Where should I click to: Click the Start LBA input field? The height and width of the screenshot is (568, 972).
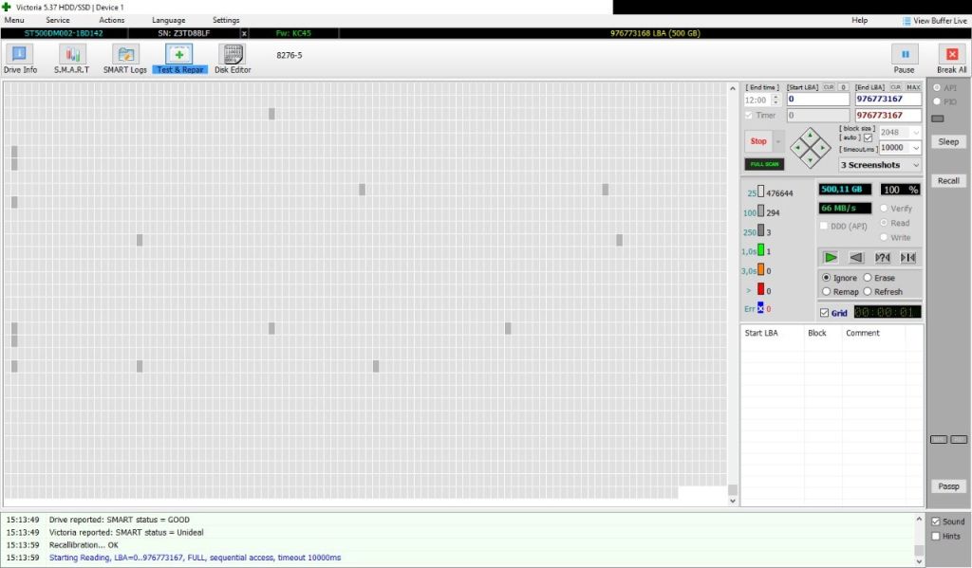tap(818, 100)
